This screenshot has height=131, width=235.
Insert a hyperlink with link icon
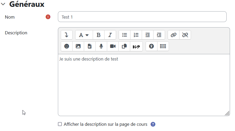click(173, 35)
